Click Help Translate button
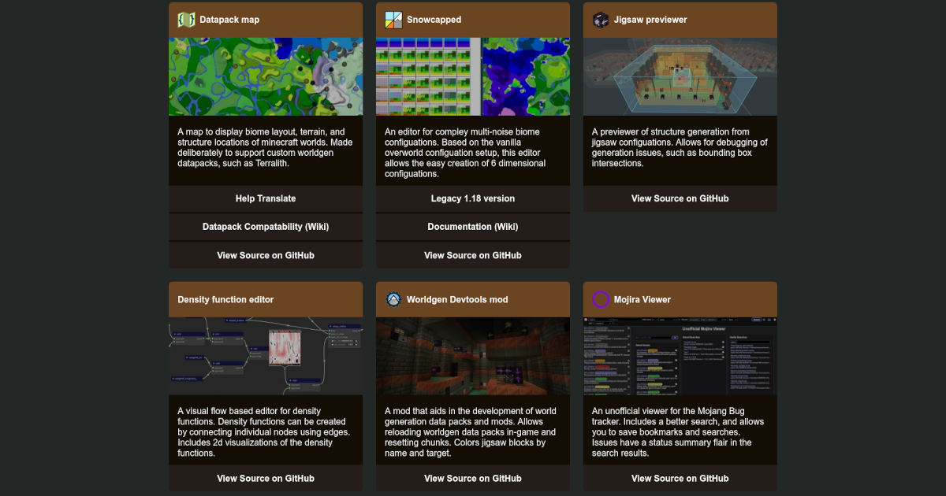 (266, 198)
